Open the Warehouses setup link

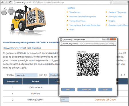point(75,12)
